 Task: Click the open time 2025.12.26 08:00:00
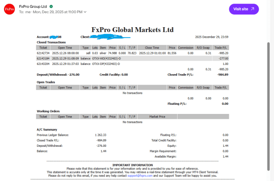65,53
